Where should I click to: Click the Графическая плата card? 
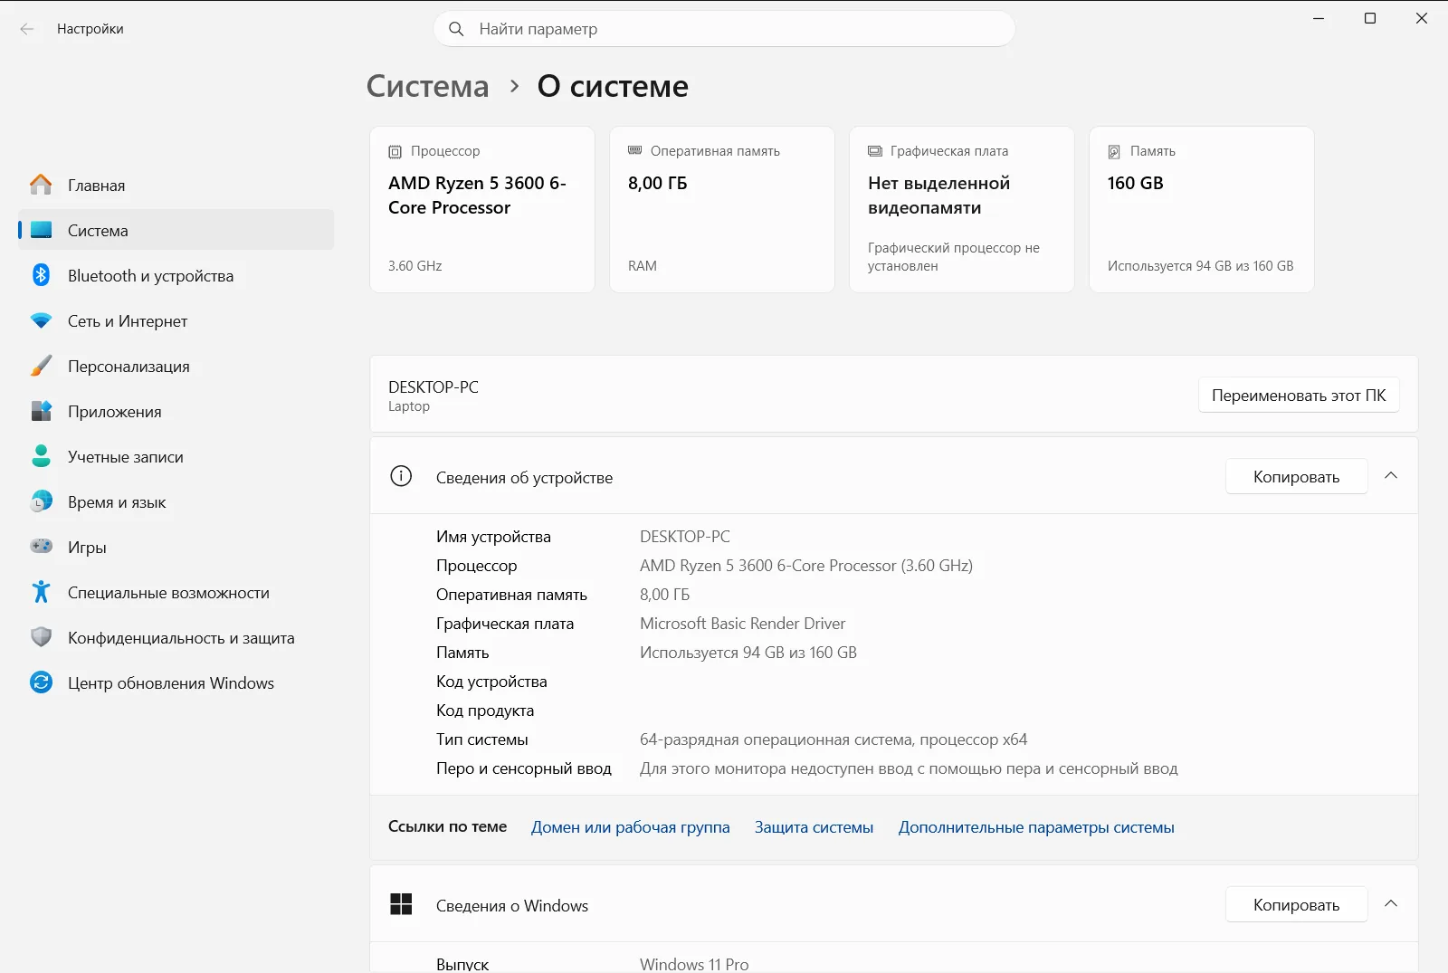962,209
